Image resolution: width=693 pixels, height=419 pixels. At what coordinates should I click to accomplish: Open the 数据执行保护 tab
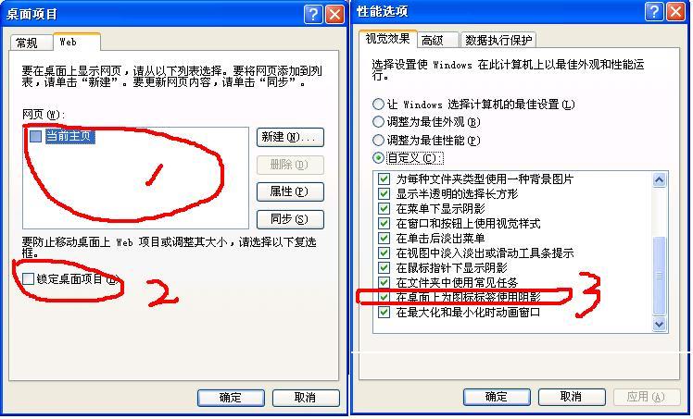[498, 41]
